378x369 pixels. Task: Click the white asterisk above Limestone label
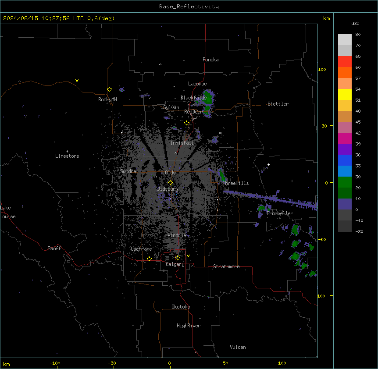coord(67,152)
